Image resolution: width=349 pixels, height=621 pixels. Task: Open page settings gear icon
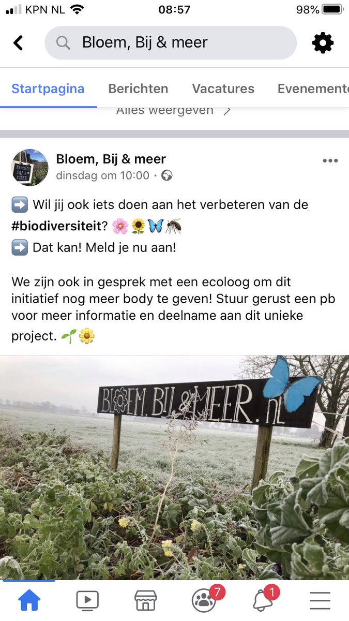pyautogui.click(x=323, y=43)
